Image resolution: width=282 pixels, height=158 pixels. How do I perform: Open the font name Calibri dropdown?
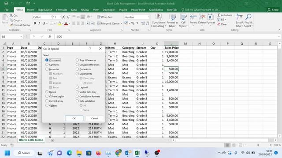(x=51, y=17)
